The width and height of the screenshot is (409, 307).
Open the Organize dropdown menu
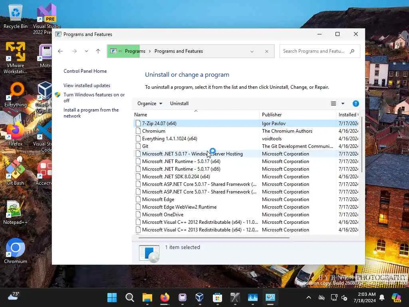coord(150,104)
